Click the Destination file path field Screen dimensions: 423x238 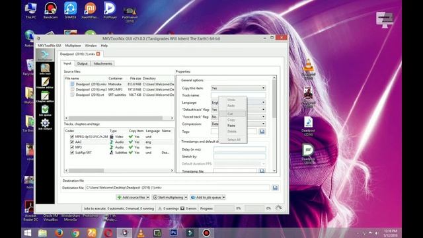click(x=178, y=188)
